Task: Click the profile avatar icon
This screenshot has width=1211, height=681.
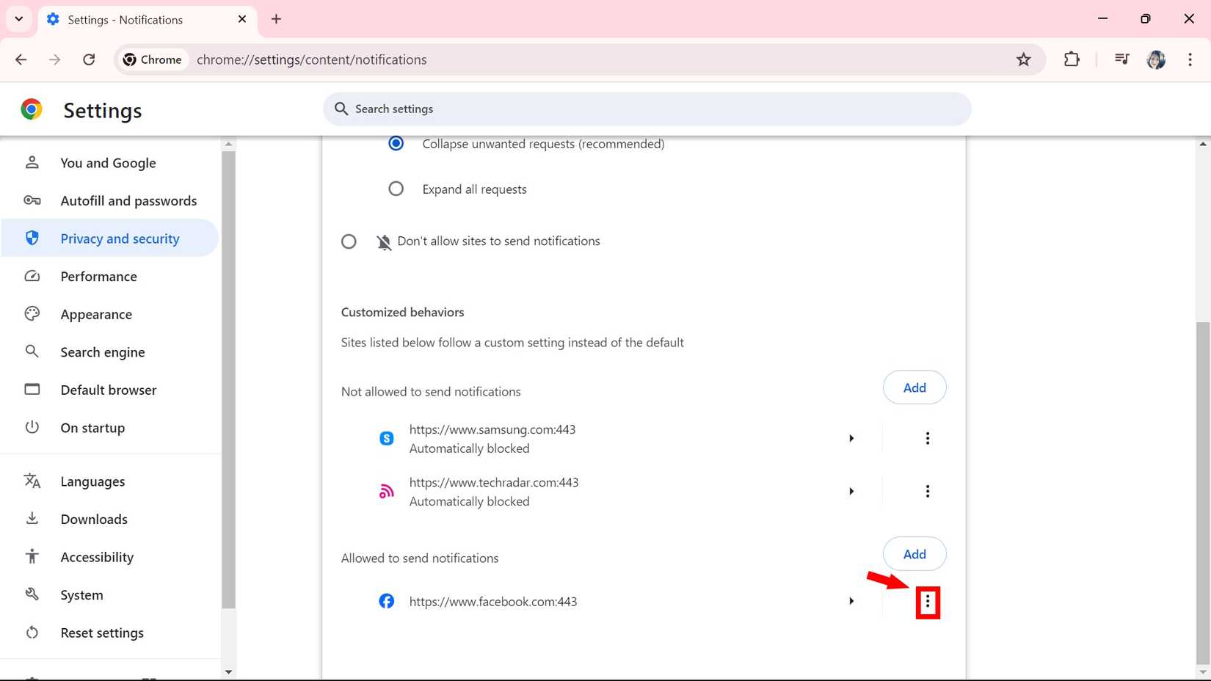Action: pos(1156,59)
